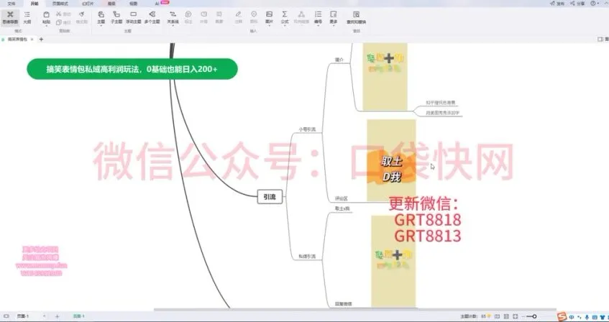Select the 思维导图 (mind map) mode icon

(10, 17)
